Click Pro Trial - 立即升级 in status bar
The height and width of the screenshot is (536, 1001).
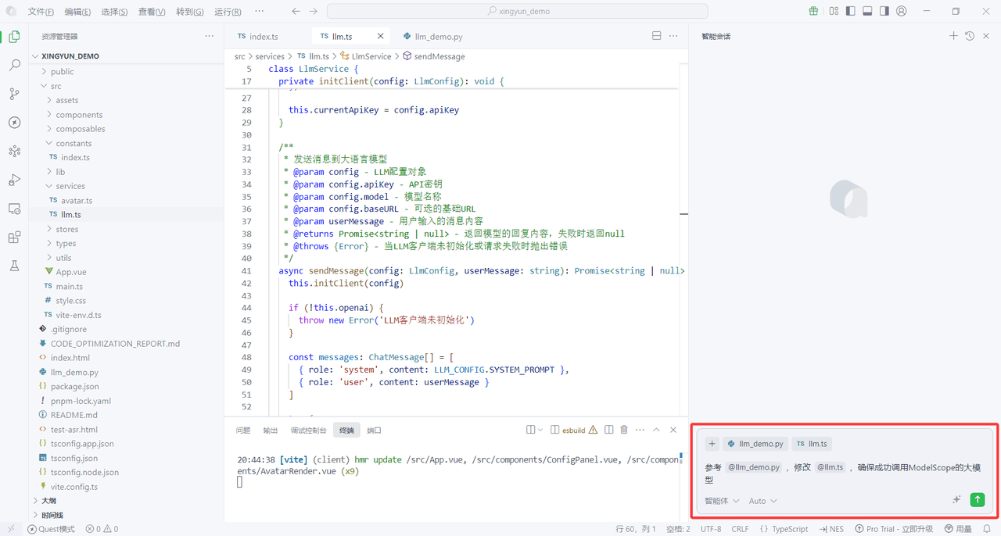[894, 529]
